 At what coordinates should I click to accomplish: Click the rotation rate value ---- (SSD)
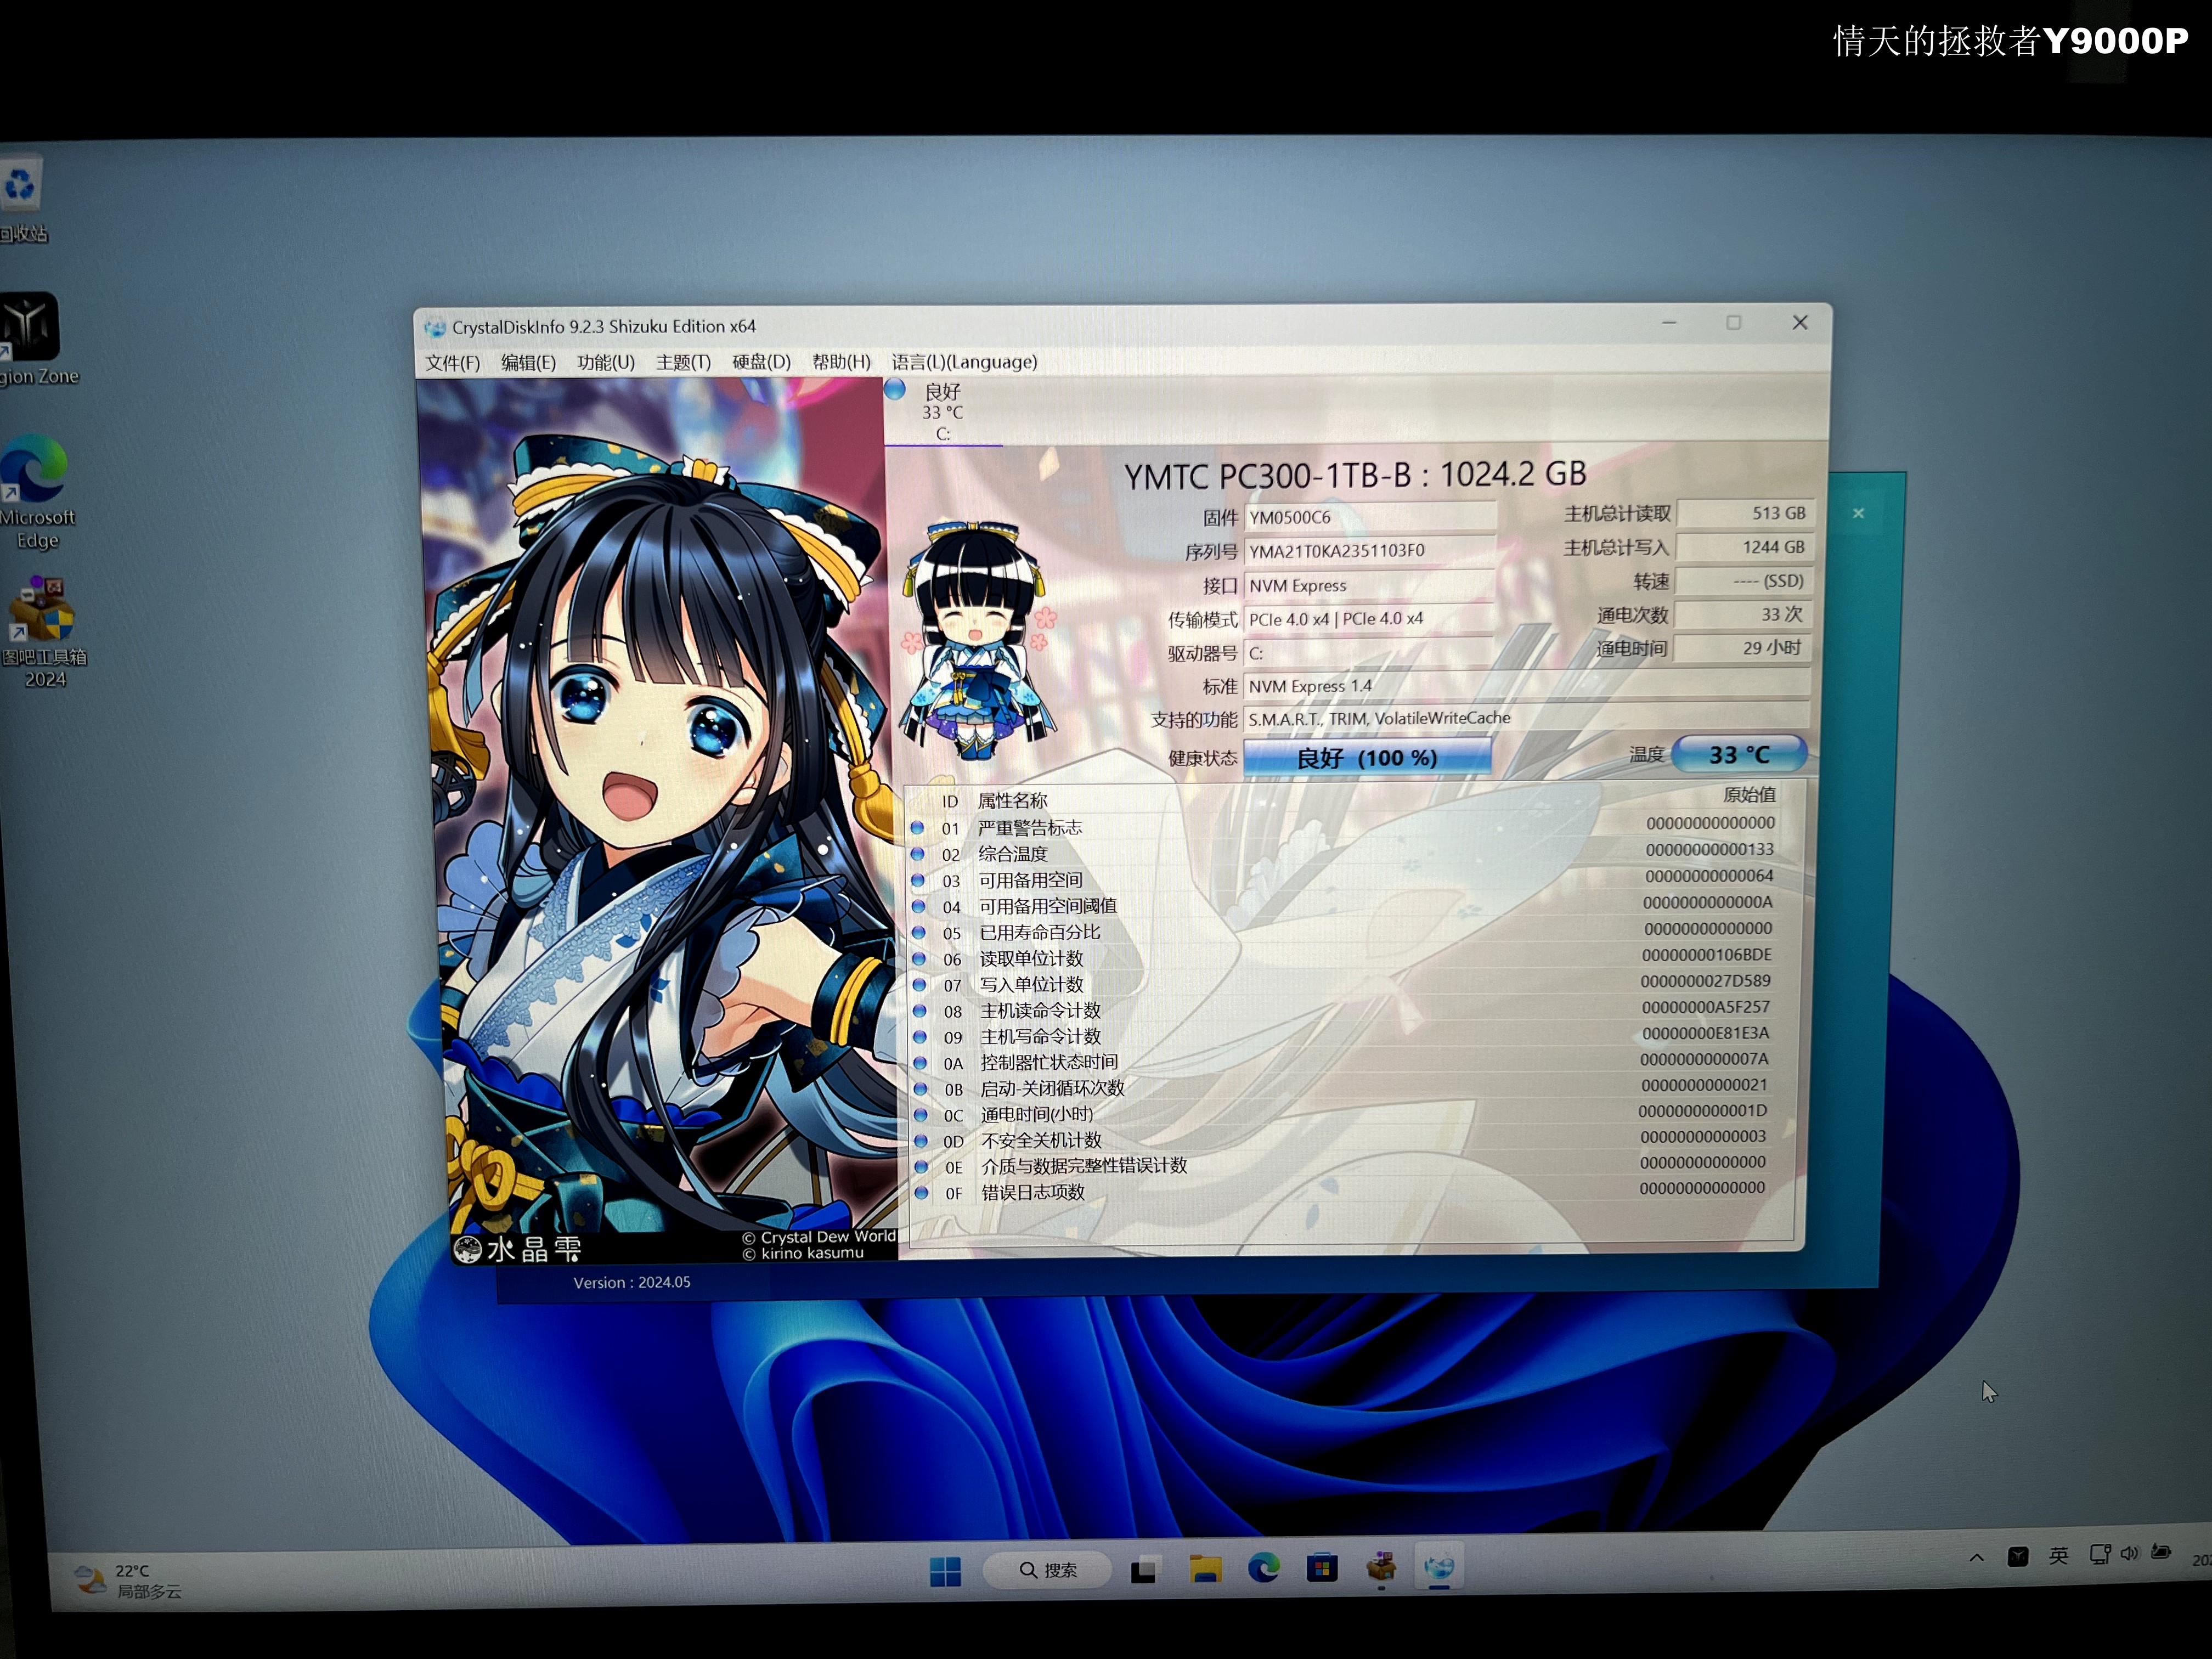(x=1745, y=581)
